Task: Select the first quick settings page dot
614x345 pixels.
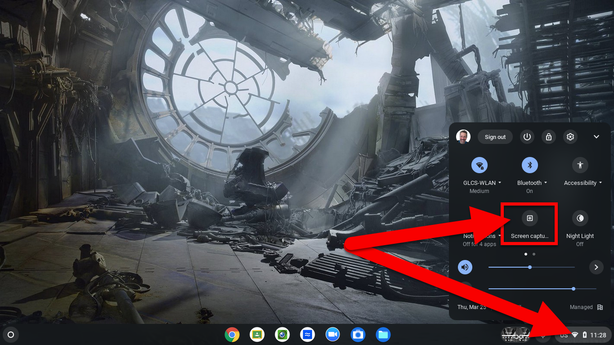Action: (526, 254)
